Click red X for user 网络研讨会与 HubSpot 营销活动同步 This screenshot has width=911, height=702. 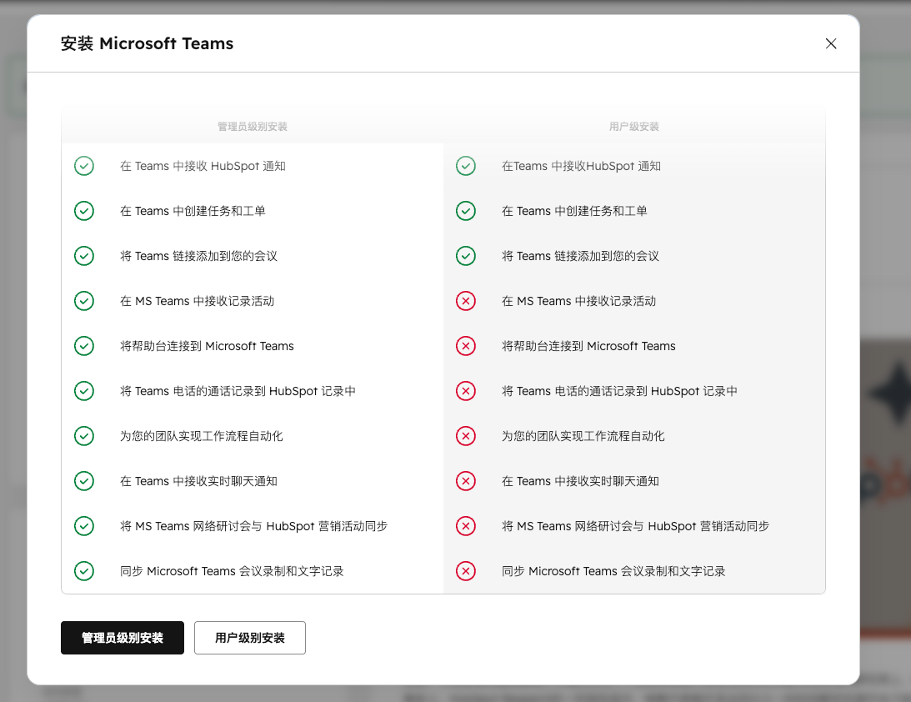pos(466,526)
